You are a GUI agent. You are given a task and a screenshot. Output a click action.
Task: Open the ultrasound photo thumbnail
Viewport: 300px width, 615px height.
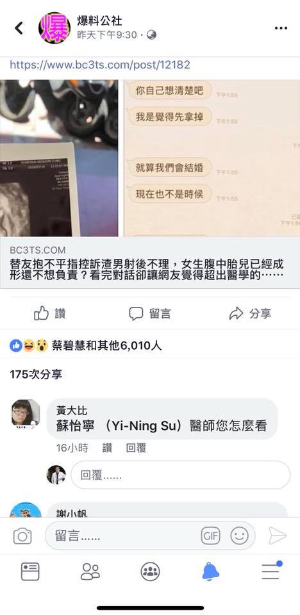pos(59,158)
